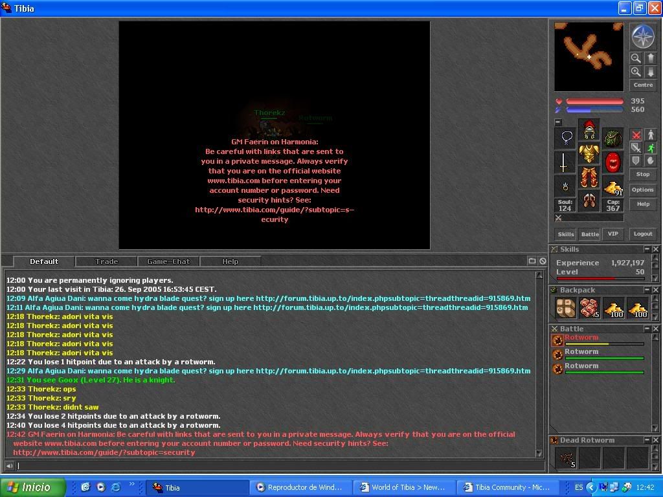This screenshot has width=663, height=497.
Task: Click the open-channel icon next to chat tabs
Action: pyautogui.click(x=532, y=261)
